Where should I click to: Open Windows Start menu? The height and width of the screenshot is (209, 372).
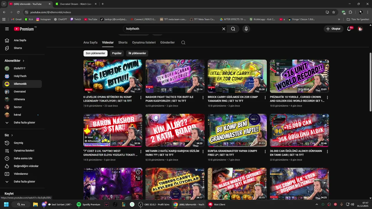coord(6,204)
